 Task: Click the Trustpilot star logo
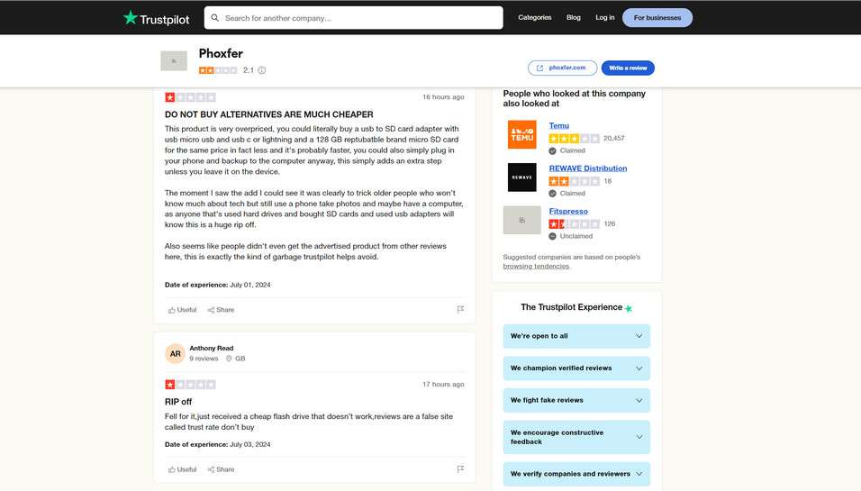(131, 17)
